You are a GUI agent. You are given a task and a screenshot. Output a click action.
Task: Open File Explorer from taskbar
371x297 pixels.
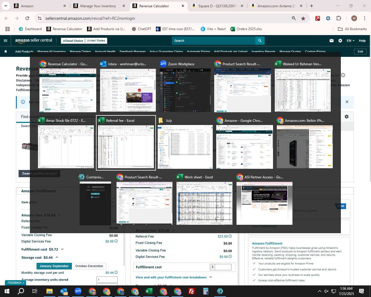coord(49,291)
